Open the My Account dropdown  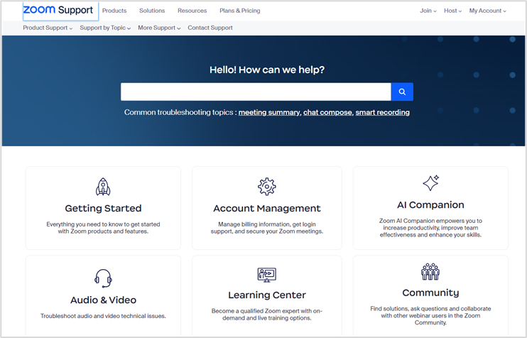coord(488,11)
